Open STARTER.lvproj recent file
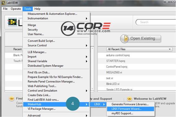The height and width of the screenshot is (117, 176). pyautogui.click(x=115, y=61)
